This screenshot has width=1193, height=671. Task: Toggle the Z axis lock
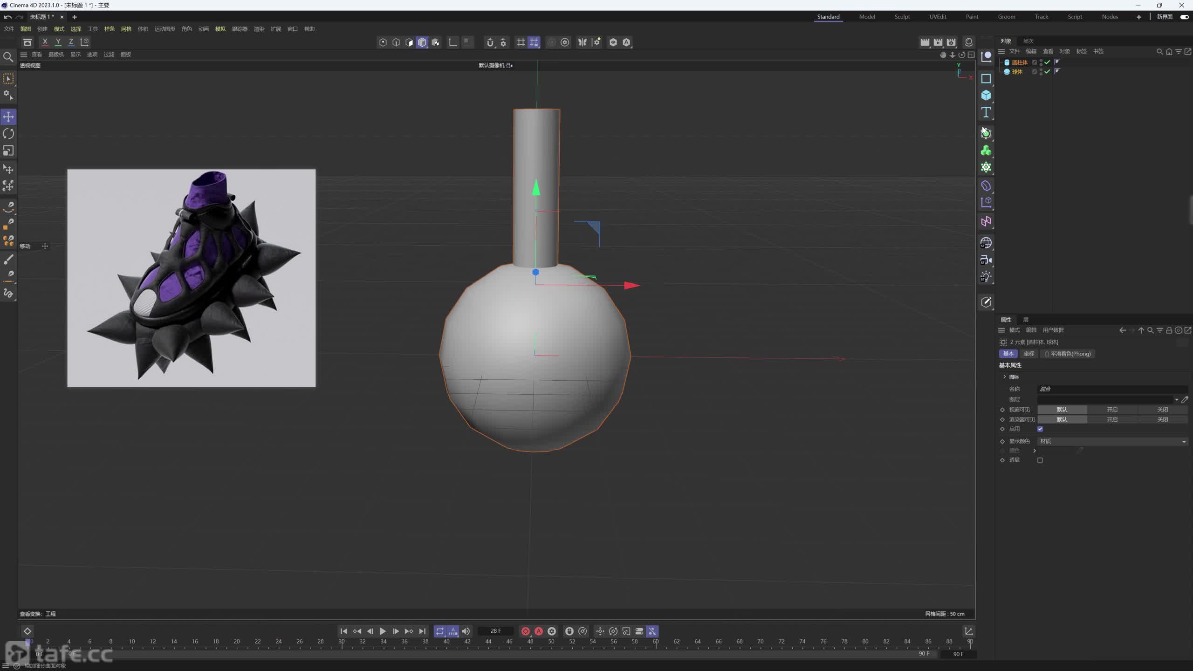click(x=71, y=42)
